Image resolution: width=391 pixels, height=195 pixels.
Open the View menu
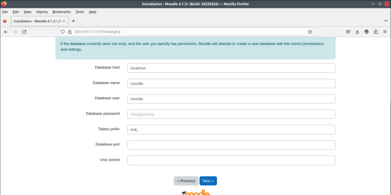coord(27,12)
